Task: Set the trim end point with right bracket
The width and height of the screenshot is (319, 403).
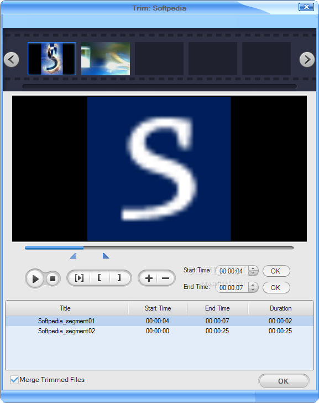Action: point(119,278)
